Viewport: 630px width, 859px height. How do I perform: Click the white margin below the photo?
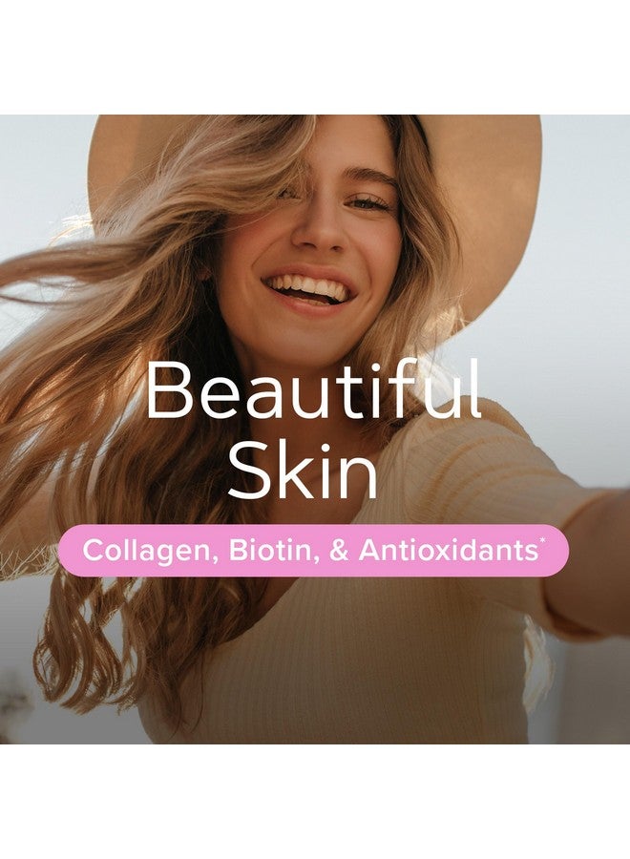[315, 802]
